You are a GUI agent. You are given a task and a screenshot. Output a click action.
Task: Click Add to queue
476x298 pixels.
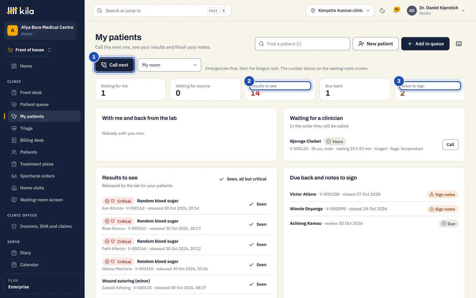coord(425,44)
